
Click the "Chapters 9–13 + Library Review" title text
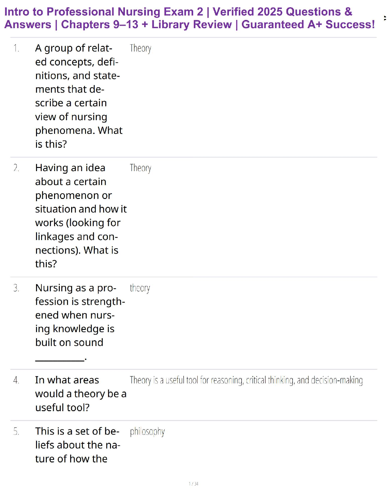click(x=146, y=25)
